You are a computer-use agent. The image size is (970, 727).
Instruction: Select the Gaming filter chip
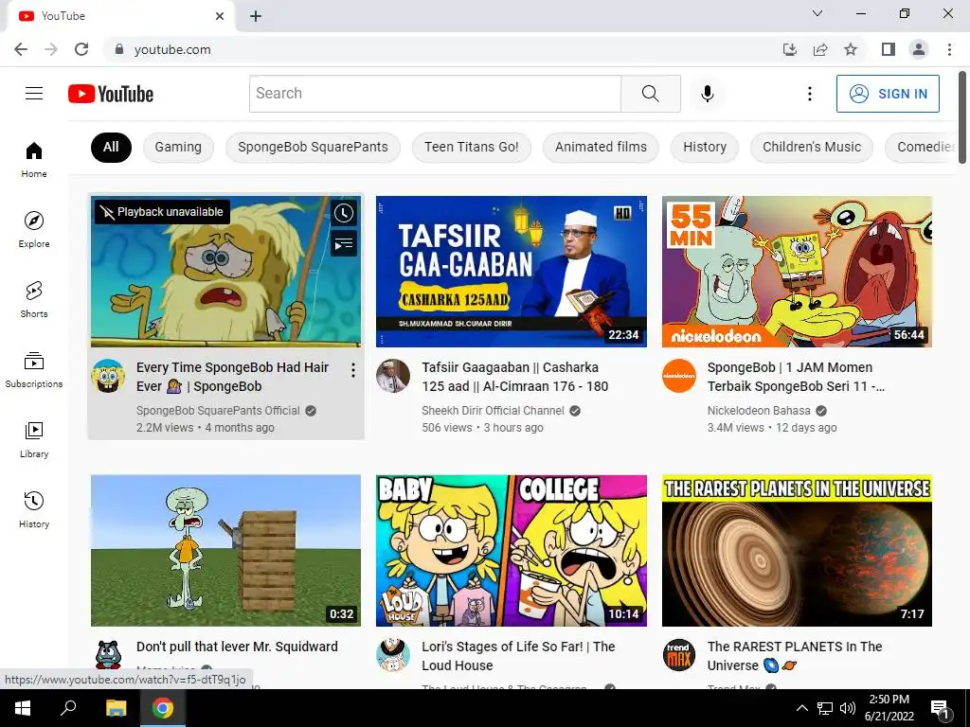point(178,147)
